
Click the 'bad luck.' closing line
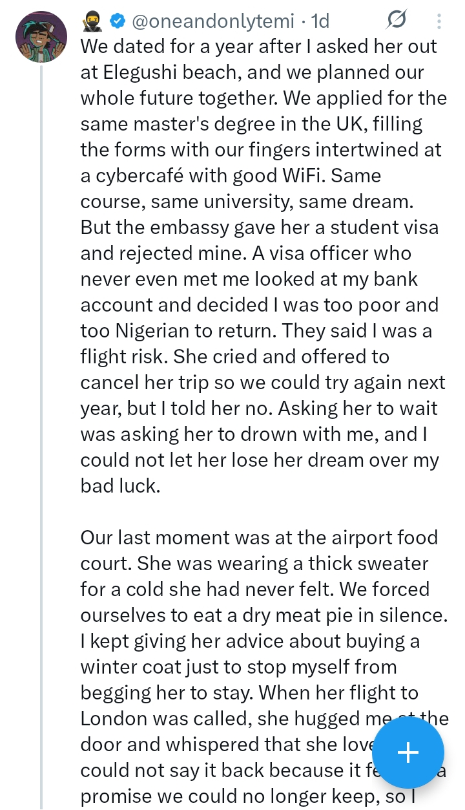point(120,486)
